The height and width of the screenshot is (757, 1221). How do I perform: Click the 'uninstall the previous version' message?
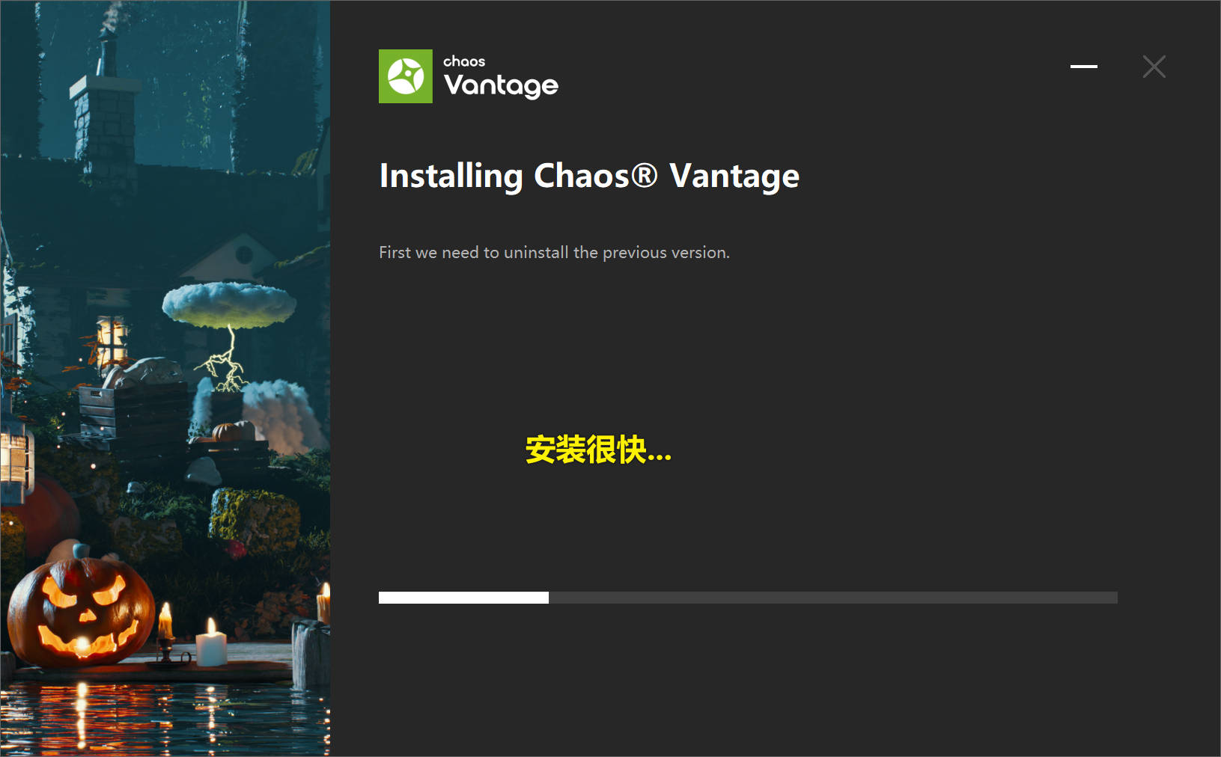click(554, 253)
